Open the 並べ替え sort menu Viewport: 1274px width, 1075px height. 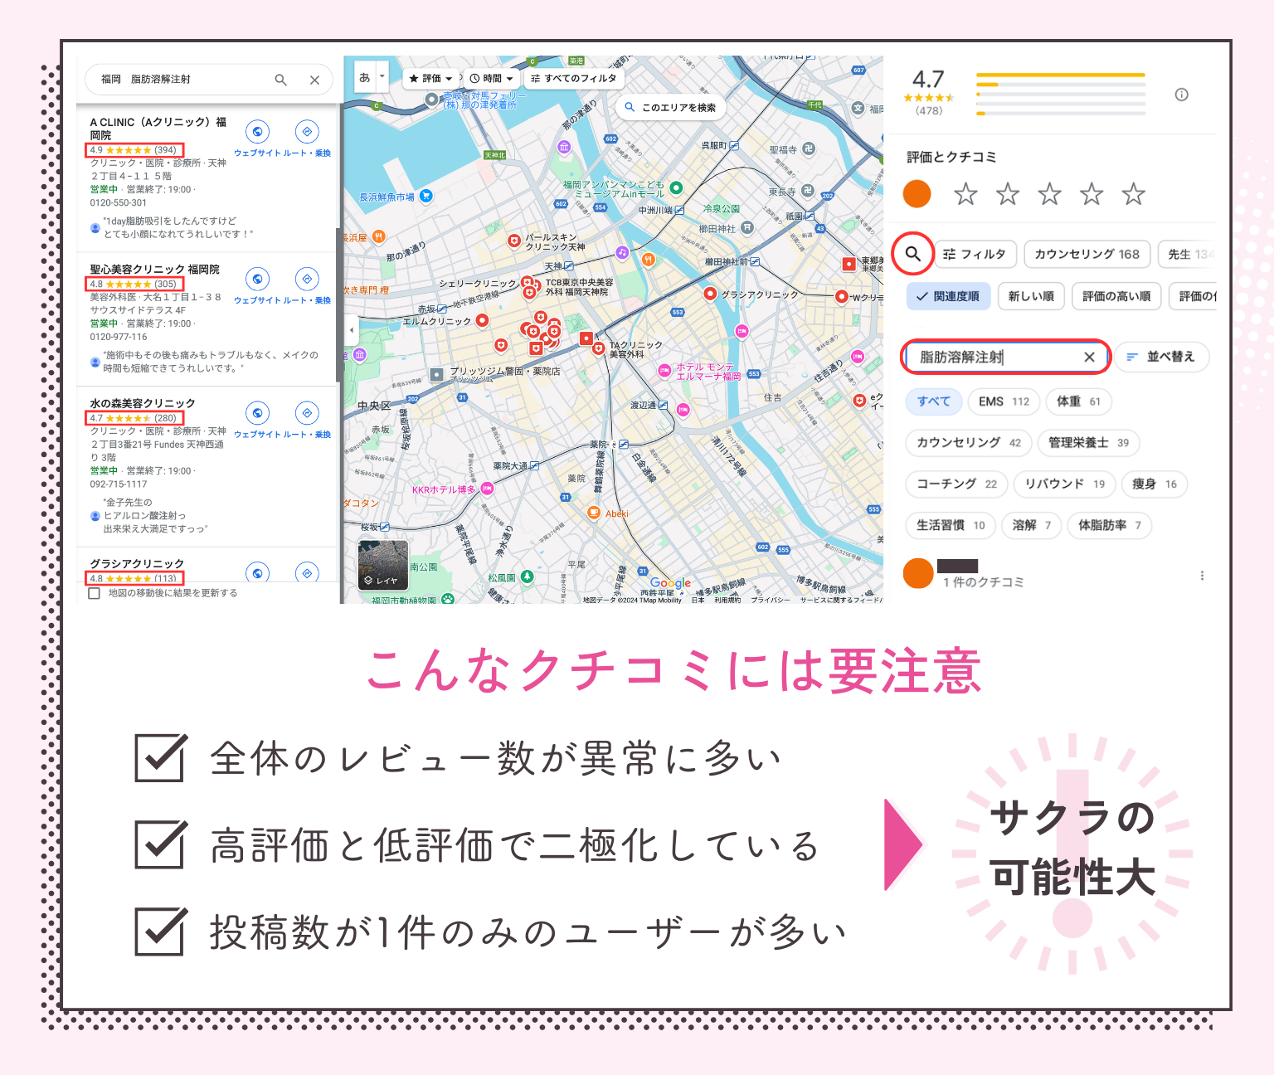(x=1161, y=357)
